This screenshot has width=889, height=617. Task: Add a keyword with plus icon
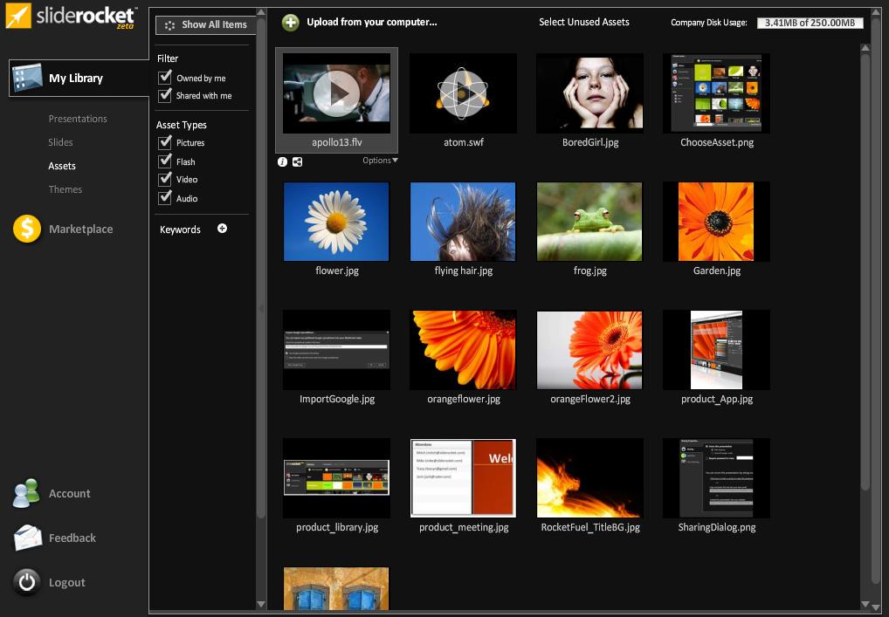tap(222, 229)
